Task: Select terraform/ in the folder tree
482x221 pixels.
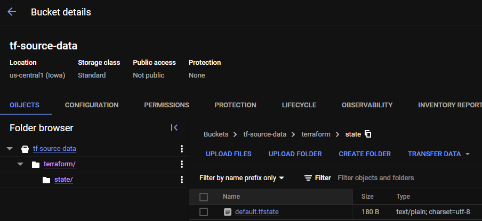Action: pos(59,164)
